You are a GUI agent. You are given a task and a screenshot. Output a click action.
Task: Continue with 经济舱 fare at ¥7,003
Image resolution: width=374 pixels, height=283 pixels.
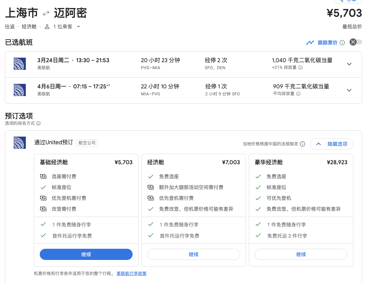click(194, 254)
